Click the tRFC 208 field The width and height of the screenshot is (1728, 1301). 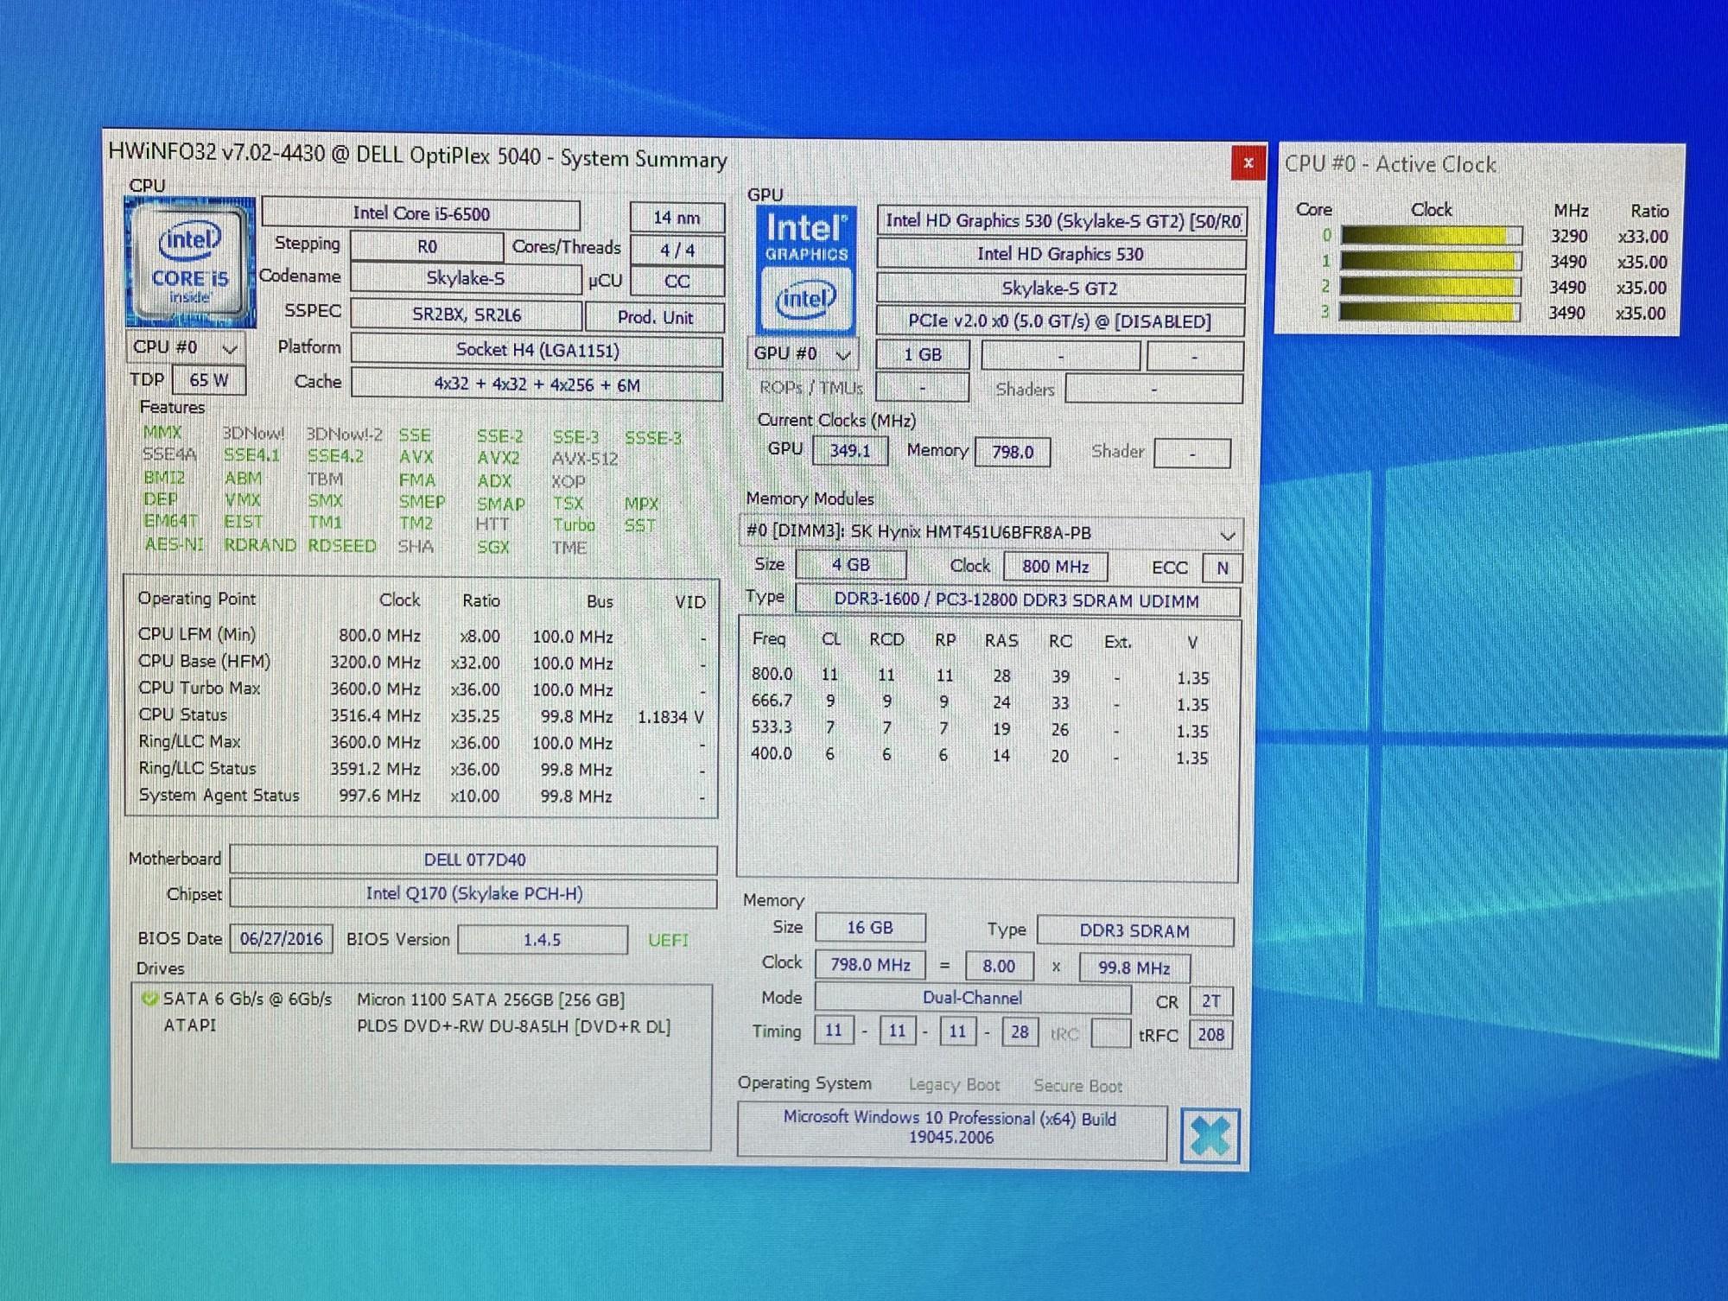point(1210,1035)
